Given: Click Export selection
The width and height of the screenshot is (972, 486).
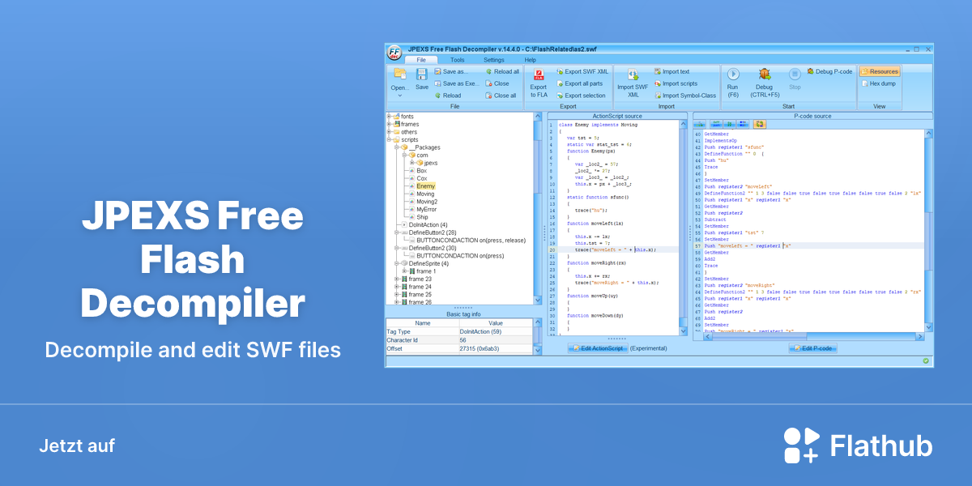Looking at the screenshot, I should pyautogui.click(x=581, y=96).
